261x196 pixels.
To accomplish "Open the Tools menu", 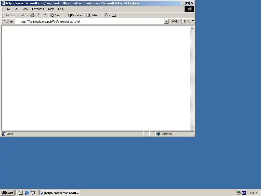I will point(51,9).
